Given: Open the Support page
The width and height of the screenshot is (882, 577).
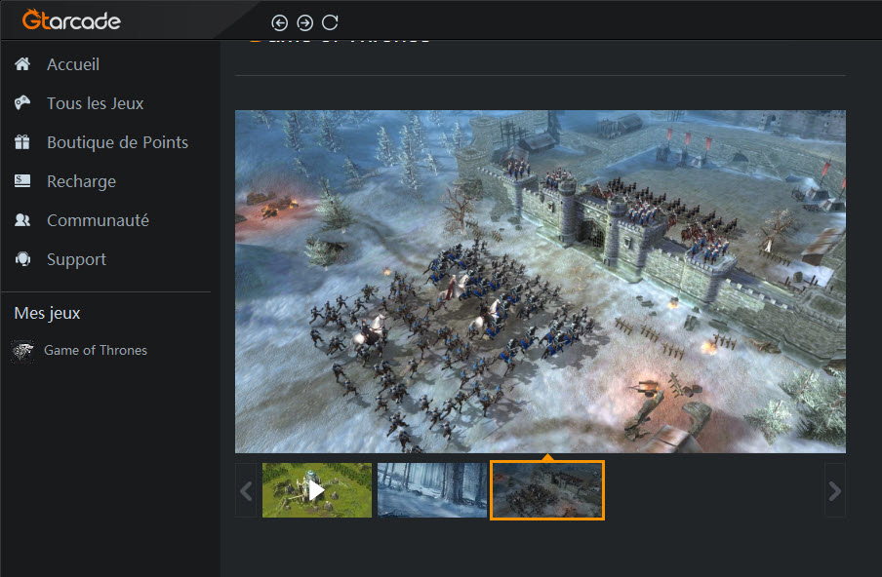Looking at the screenshot, I should pos(77,258).
